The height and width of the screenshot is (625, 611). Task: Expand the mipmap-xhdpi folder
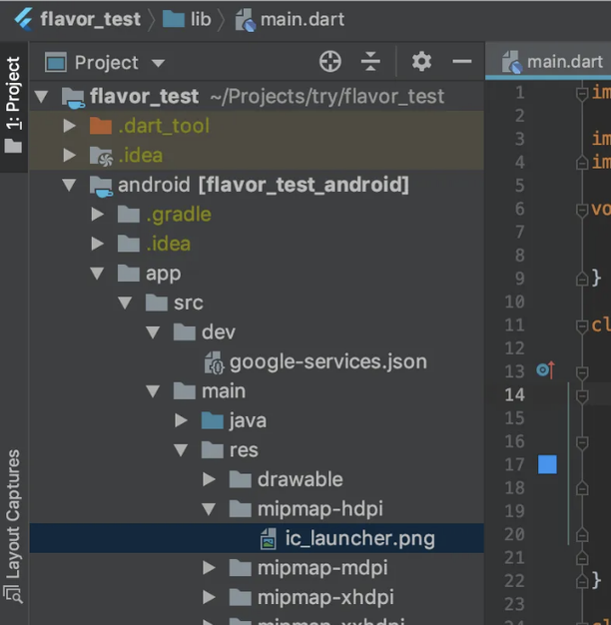[x=209, y=597]
